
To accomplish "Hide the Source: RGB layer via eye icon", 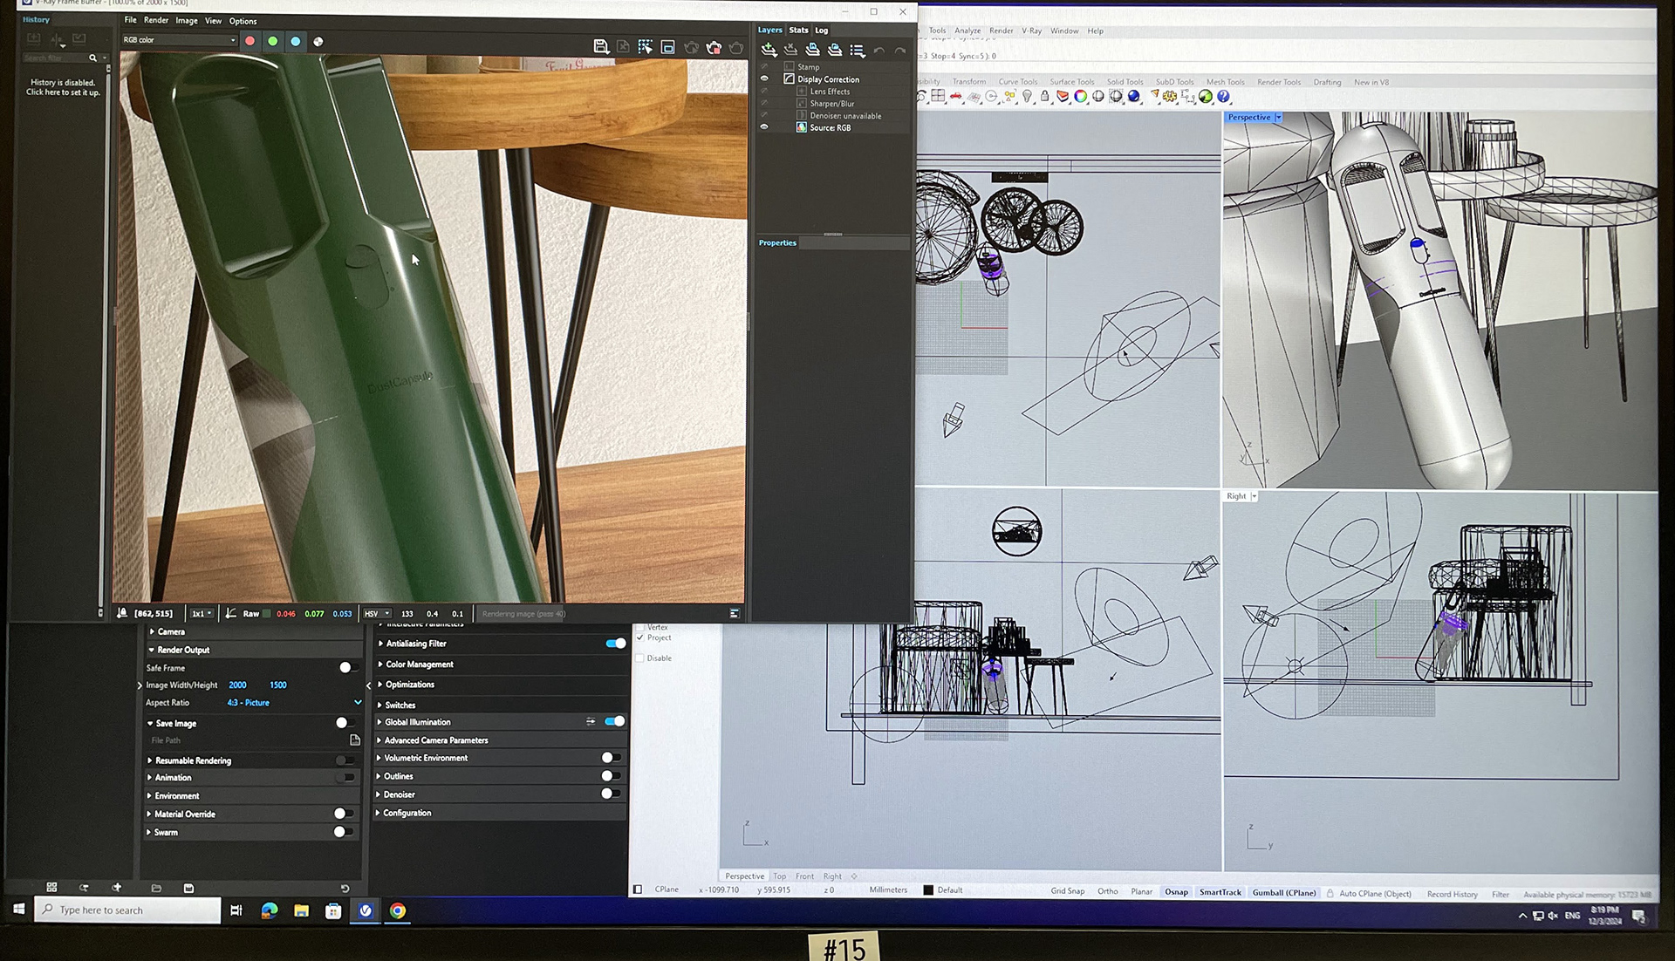I will coord(764,127).
